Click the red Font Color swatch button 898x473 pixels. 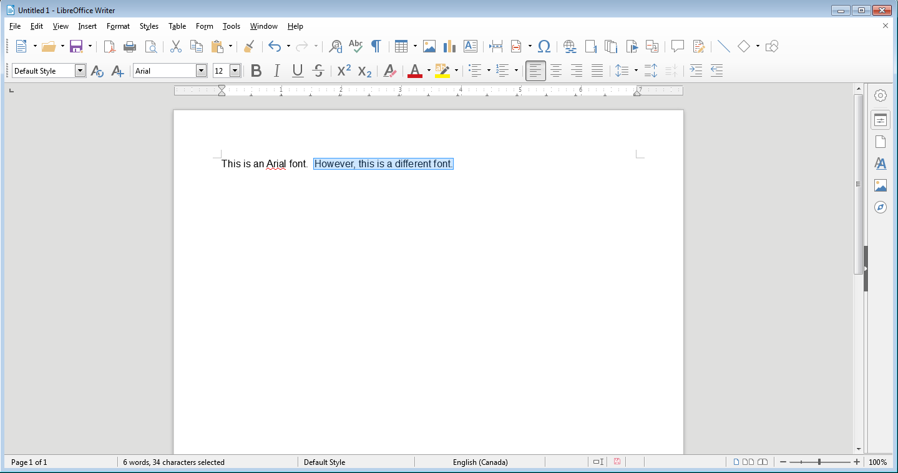[x=414, y=71]
